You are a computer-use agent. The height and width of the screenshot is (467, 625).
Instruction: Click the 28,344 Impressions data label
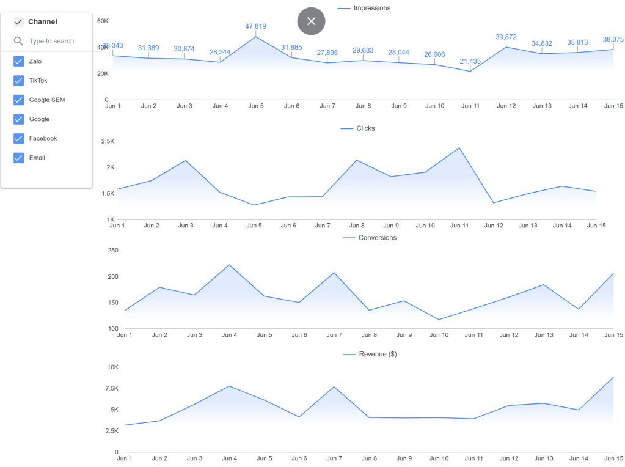pyautogui.click(x=220, y=52)
